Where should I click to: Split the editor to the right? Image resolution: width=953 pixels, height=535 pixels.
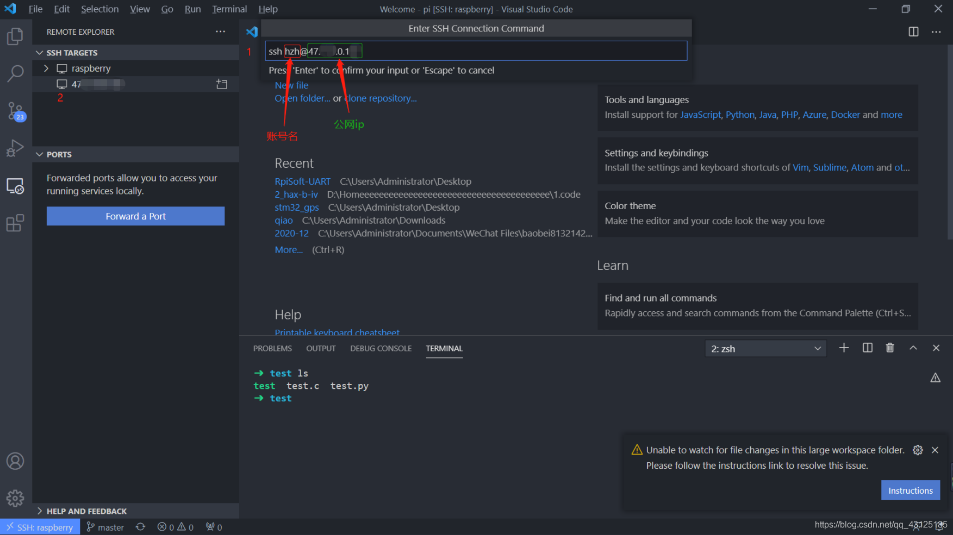(x=913, y=32)
